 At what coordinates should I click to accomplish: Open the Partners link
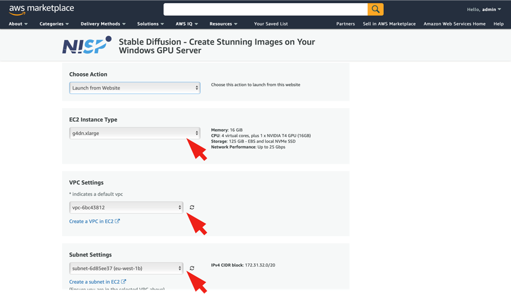345,24
